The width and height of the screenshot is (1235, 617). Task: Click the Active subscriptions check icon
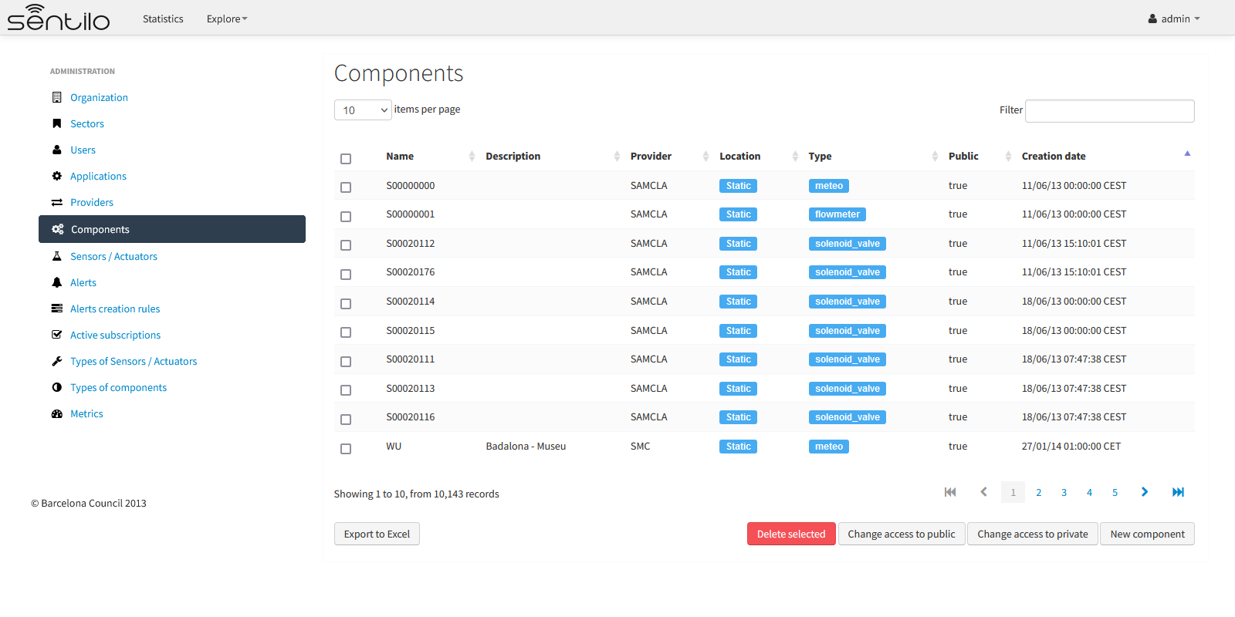click(x=56, y=335)
